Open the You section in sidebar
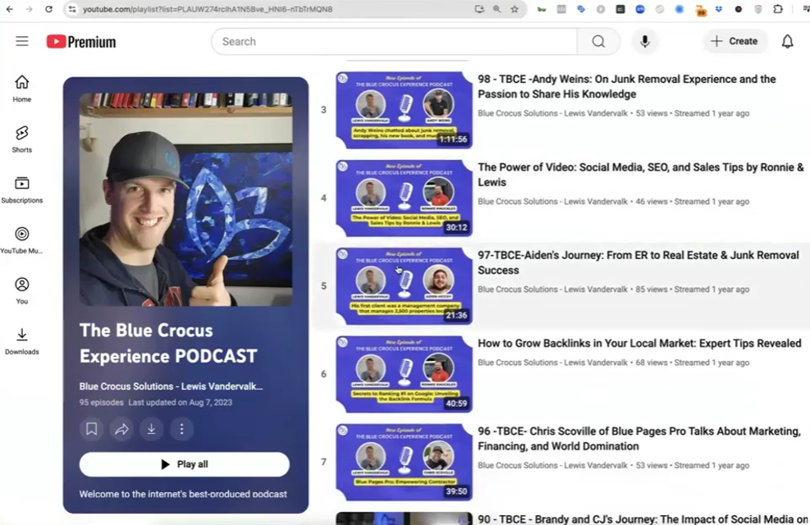 pyautogui.click(x=21, y=291)
